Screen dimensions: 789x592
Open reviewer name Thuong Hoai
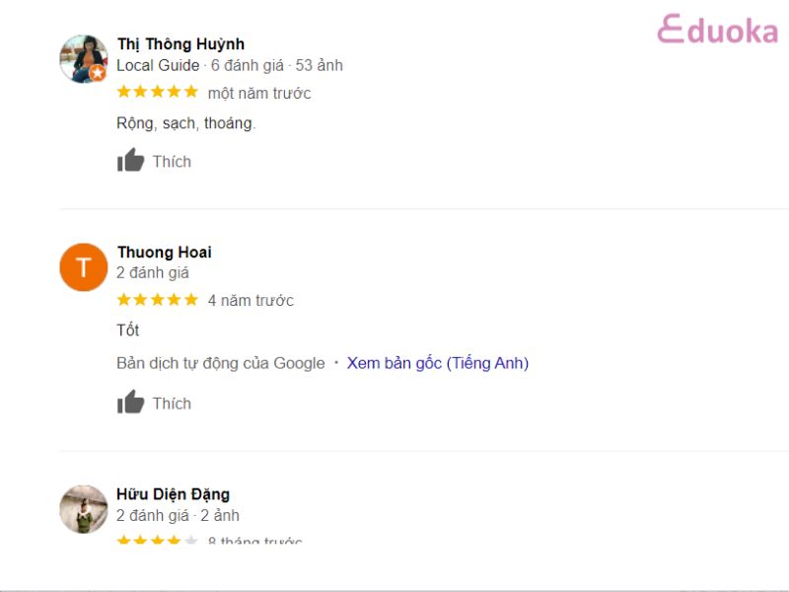click(164, 253)
